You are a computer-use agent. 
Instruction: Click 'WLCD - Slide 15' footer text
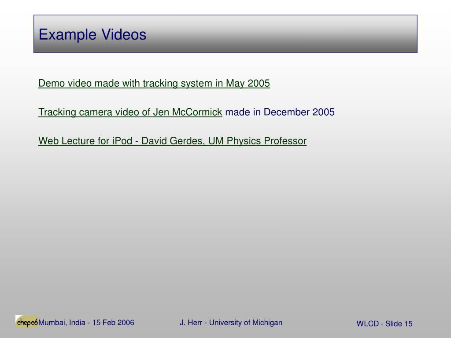[x=384, y=323]
